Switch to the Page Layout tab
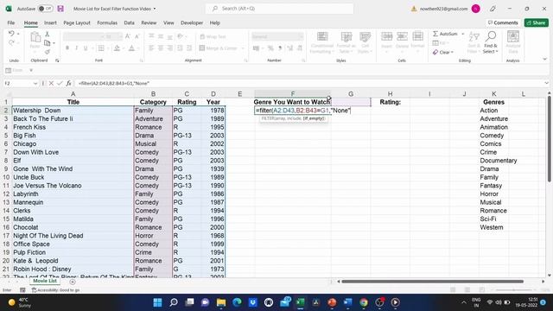This screenshot has width=553, height=311. click(x=77, y=22)
